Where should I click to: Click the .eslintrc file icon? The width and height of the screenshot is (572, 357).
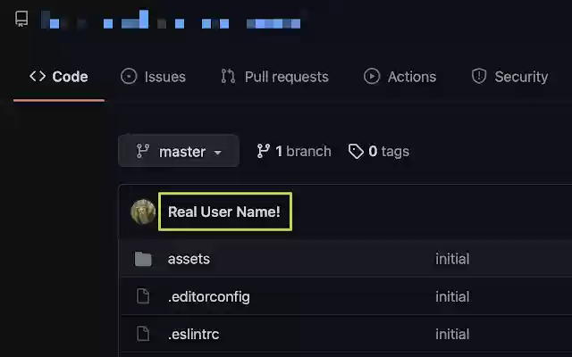tap(143, 334)
